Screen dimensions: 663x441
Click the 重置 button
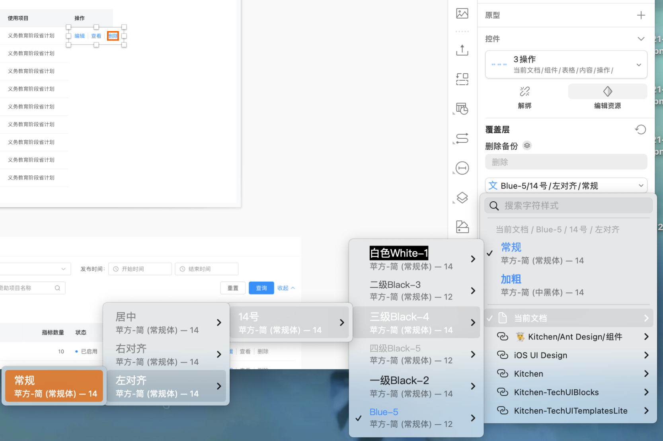[x=233, y=288]
